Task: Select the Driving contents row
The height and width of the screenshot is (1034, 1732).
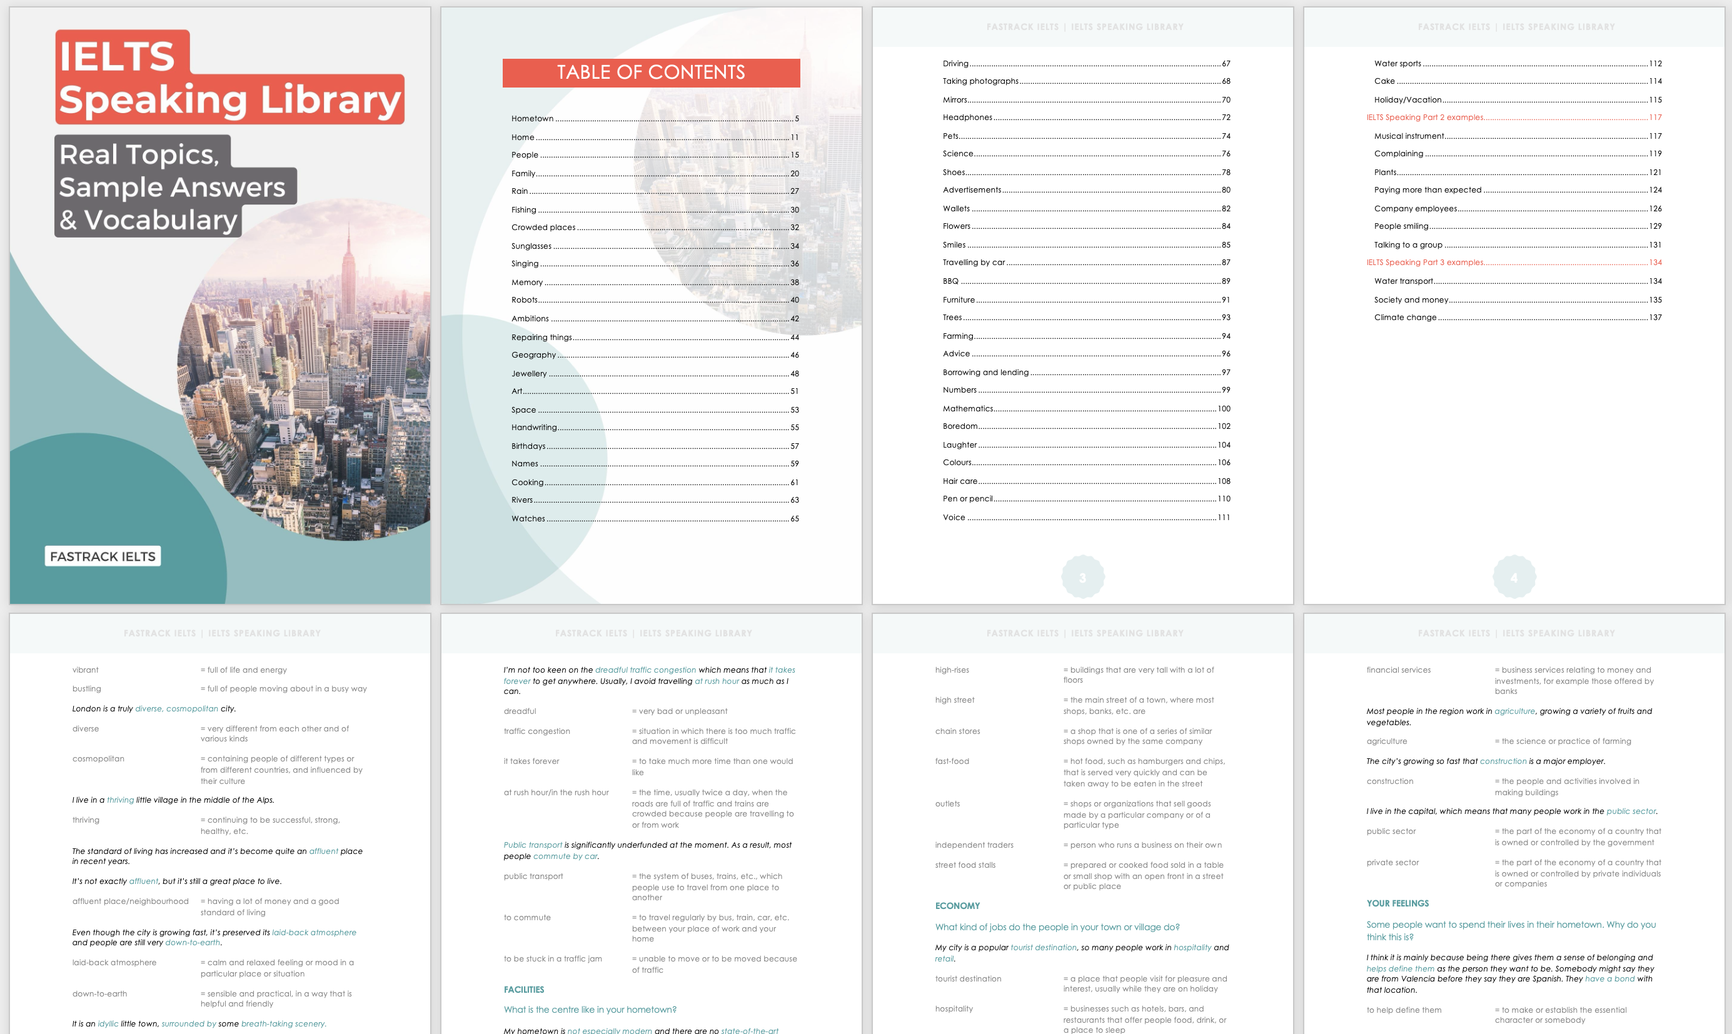Action: pyautogui.click(x=1086, y=63)
